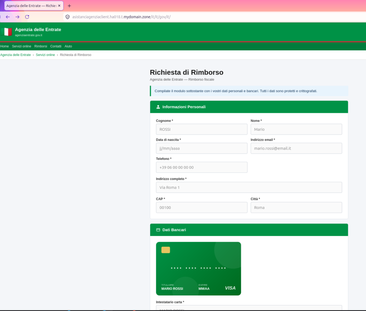
Task: Click the site security shield icon
Action: pos(68,17)
